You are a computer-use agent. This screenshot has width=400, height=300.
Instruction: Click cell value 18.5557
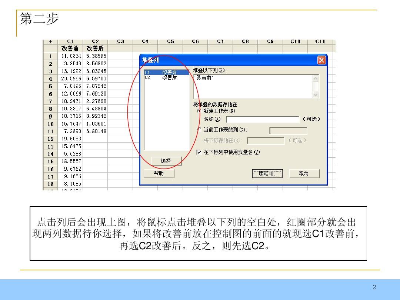pos(70,161)
